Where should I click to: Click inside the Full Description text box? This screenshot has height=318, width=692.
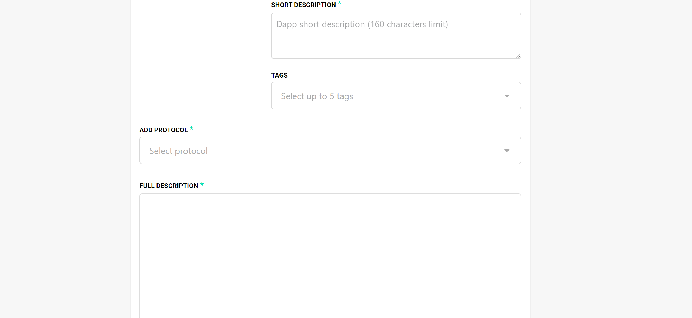click(x=330, y=247)
